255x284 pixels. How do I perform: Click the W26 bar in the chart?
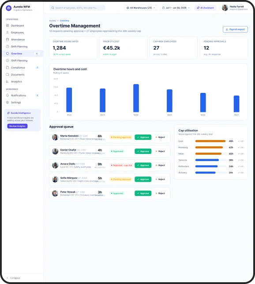pyautogui.click(x=203, y=103)
